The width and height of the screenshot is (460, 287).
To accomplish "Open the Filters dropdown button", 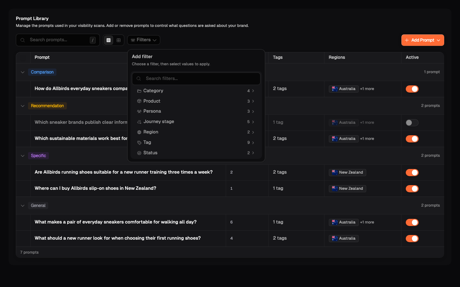I will 144,40.
